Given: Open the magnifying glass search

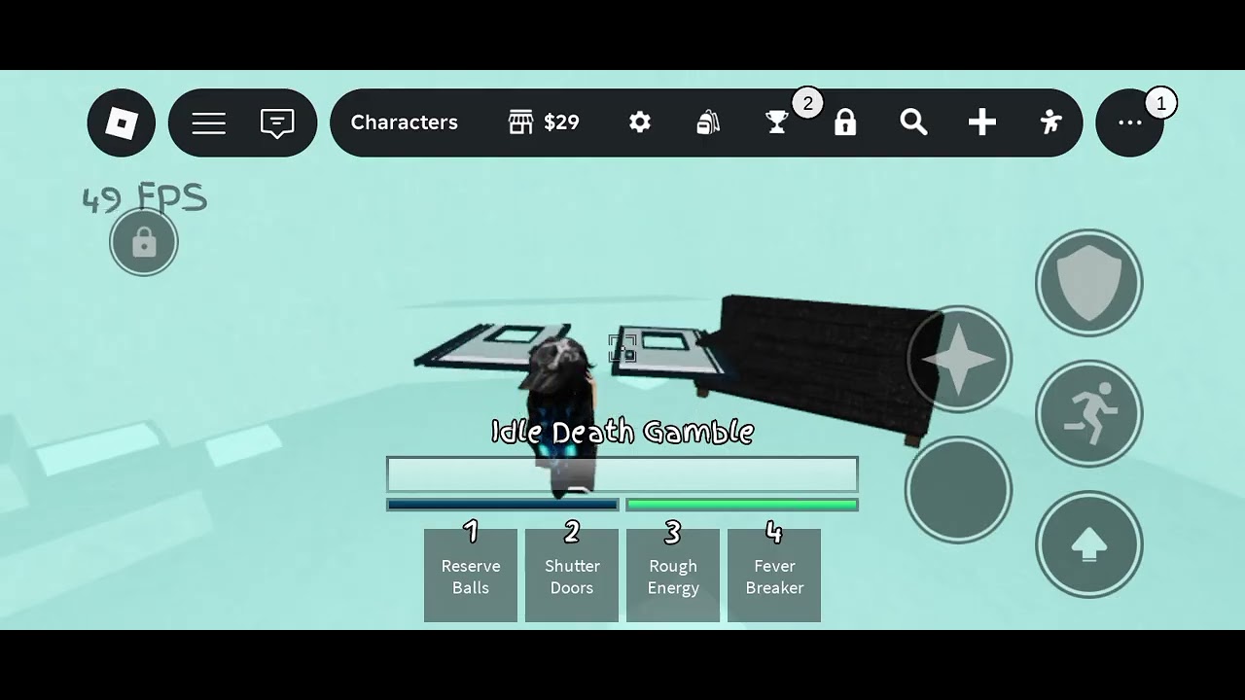Looking at the screenshot, I should coord(913,122).
